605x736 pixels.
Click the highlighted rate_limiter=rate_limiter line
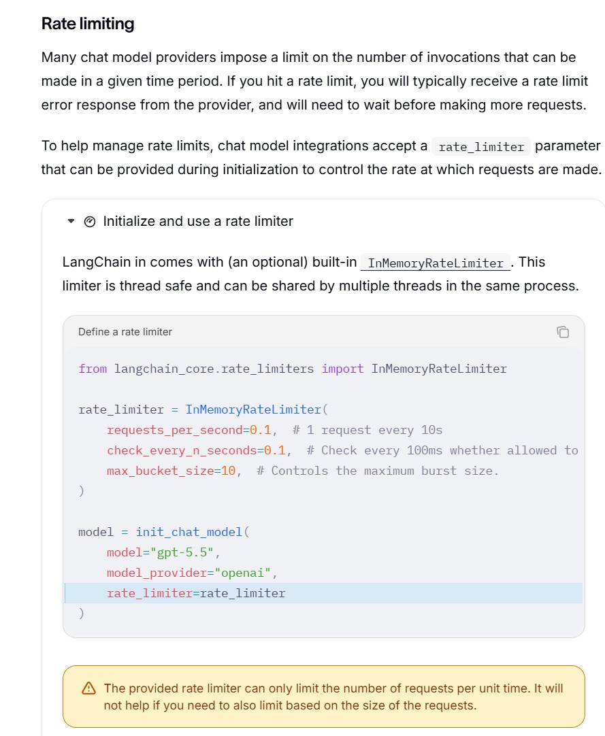[323, 593]
